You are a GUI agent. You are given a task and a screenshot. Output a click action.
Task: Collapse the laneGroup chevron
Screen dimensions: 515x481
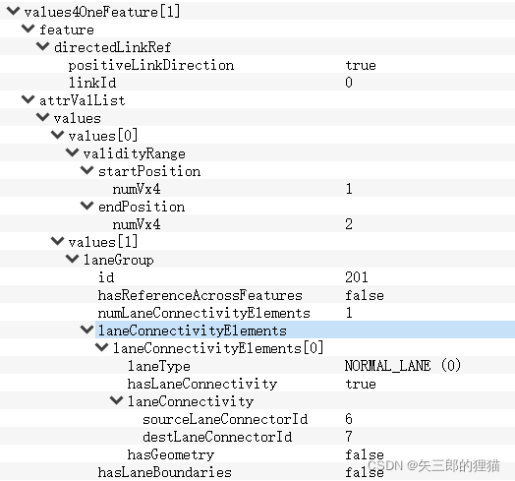(x=73, y=259)
